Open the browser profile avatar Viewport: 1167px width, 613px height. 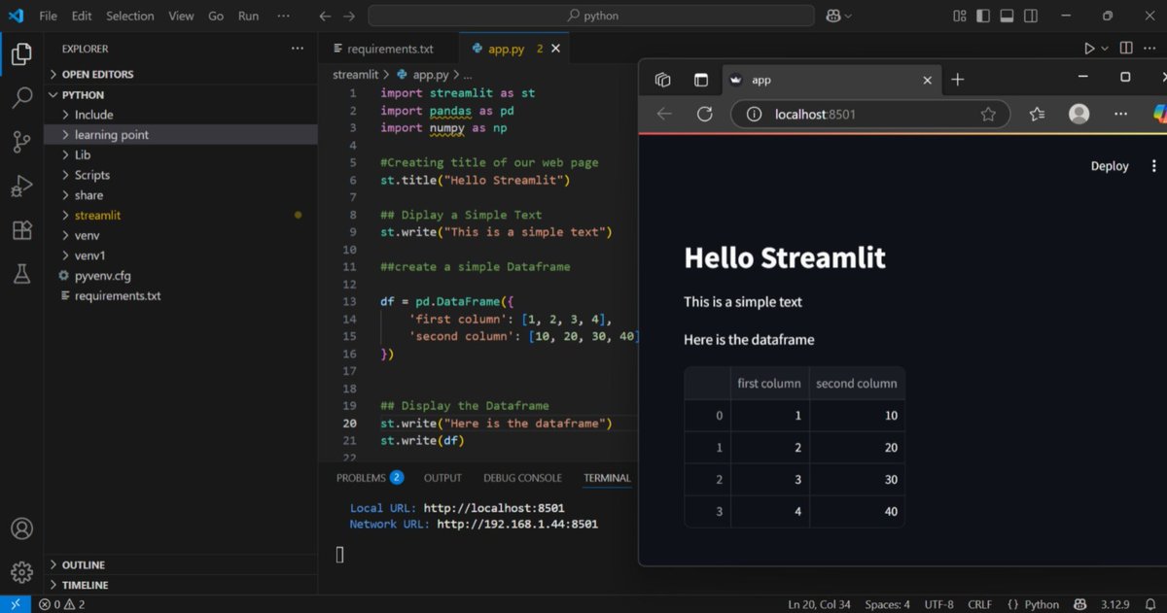tap(1079, 114)
